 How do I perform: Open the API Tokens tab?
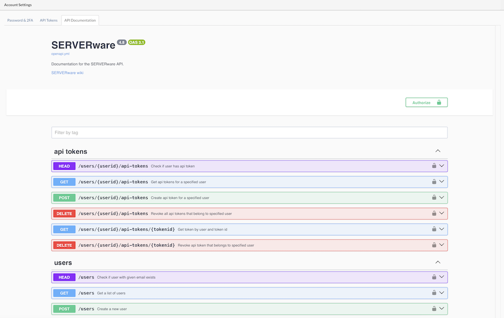pyautogui.click(x=49, y=21)
